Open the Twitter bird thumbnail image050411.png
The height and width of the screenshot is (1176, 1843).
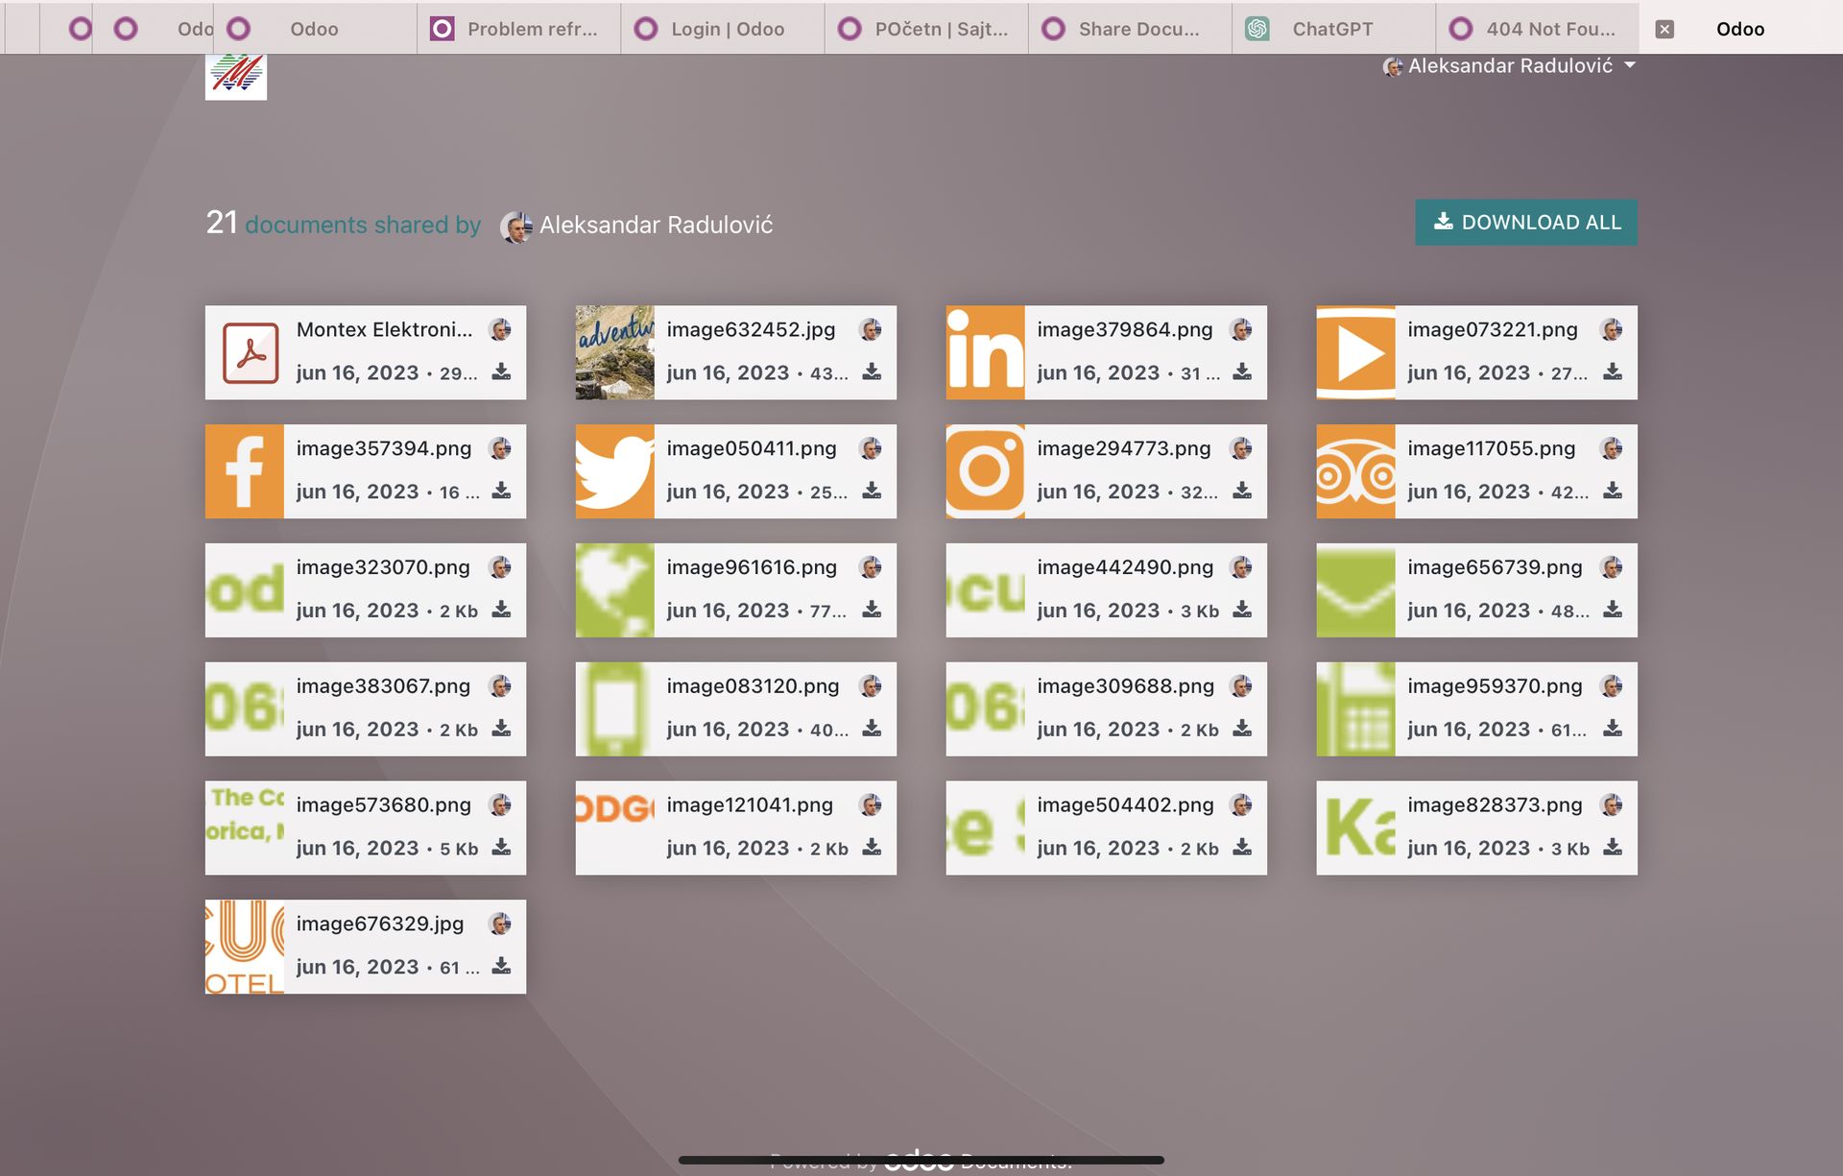[614, 471]
